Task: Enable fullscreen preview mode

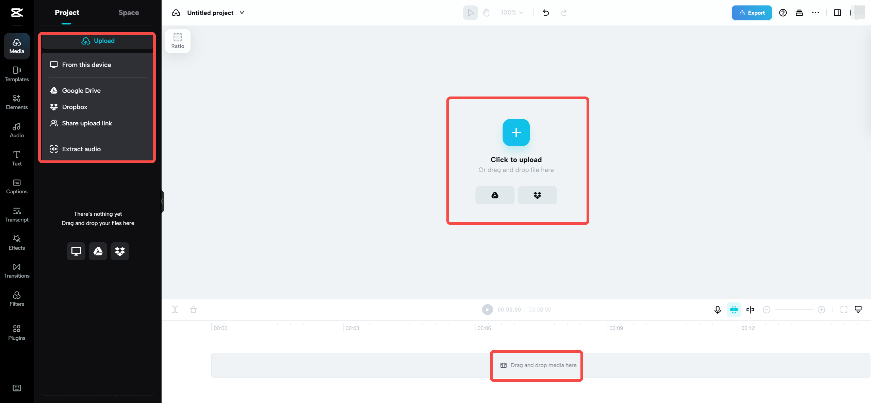Action: 844,310
